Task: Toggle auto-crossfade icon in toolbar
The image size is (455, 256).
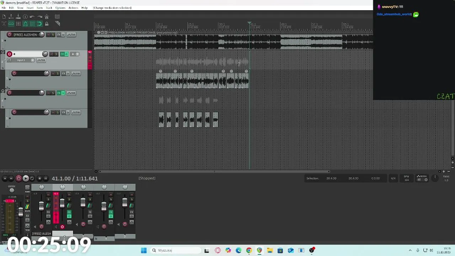Action: [x=4, y=24]
